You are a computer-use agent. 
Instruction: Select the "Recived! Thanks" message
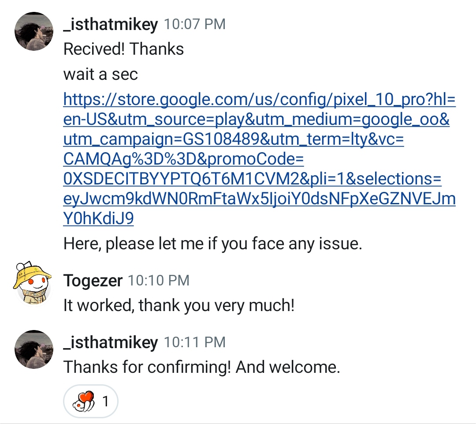123,49
